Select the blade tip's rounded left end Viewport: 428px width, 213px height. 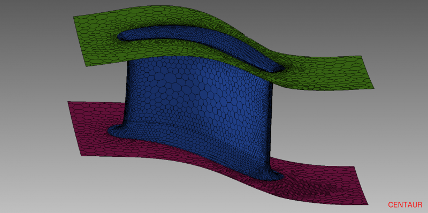point(124,36)
